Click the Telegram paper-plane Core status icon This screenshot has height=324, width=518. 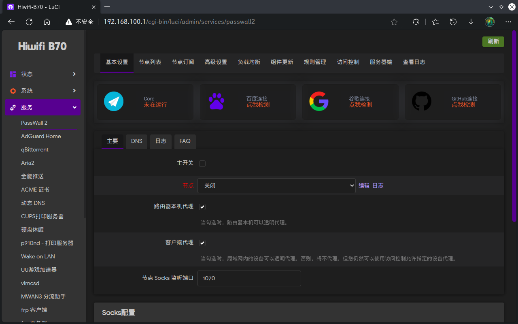(x=113, y=101)
